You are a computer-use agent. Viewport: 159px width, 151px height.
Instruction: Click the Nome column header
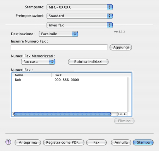pos(31,75)
